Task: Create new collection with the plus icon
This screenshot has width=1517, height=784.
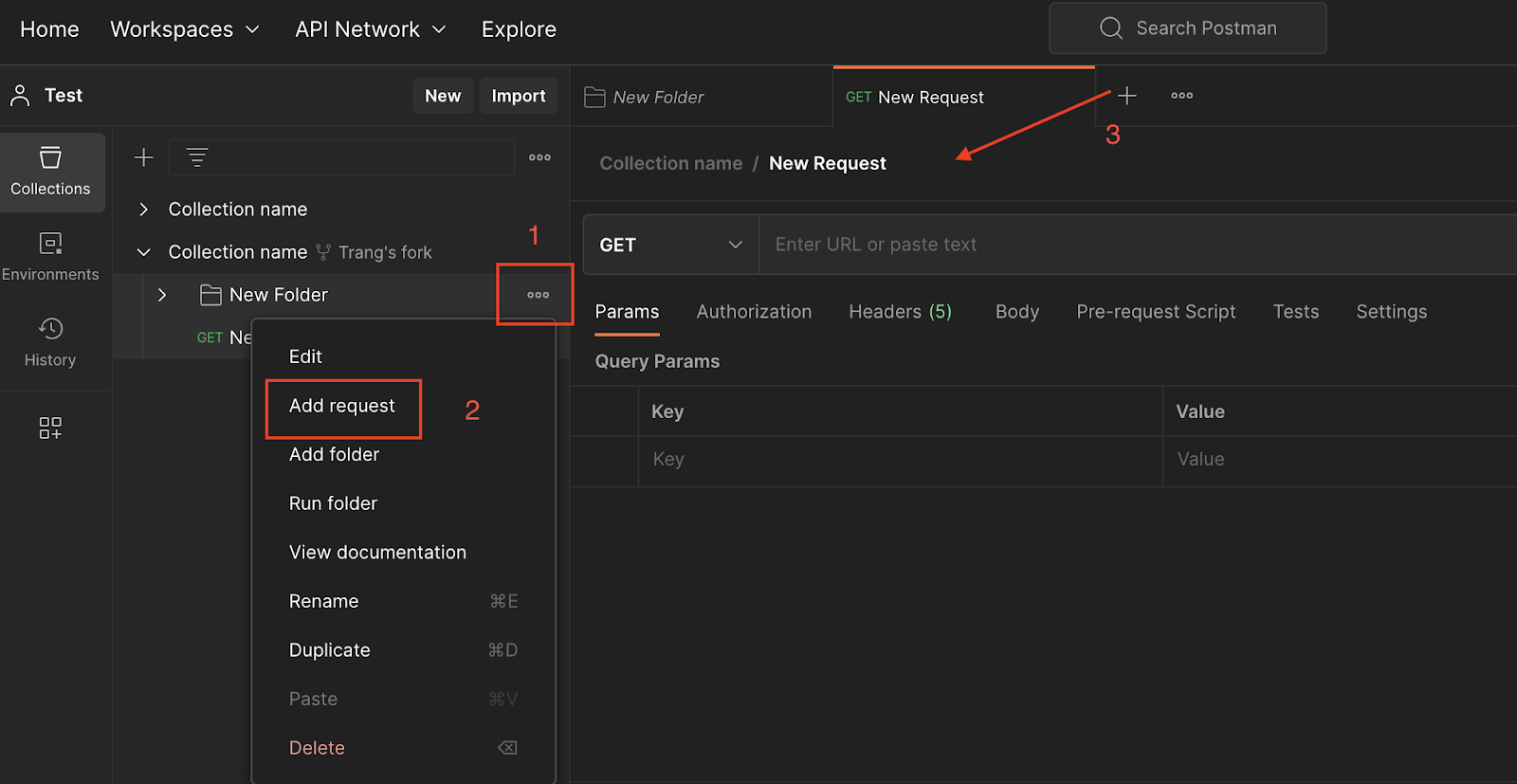Action: click(x=144, y=157)
